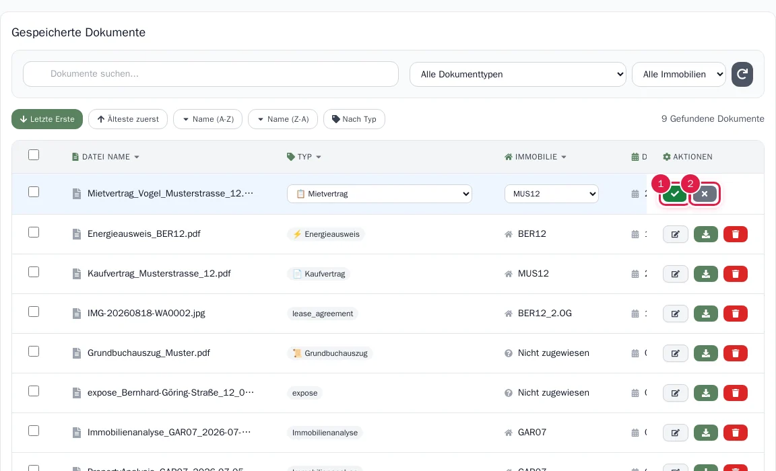Click the refresh icon next to Alle Immobilien
This screenshot has height=471, width=776.
coord(742,74)
